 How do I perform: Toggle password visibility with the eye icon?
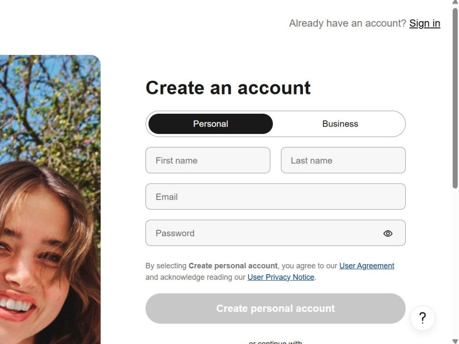coord(387,233)
